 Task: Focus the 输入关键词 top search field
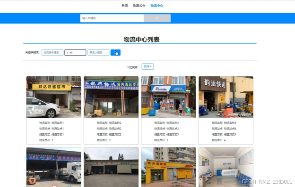tap(112, 18)
